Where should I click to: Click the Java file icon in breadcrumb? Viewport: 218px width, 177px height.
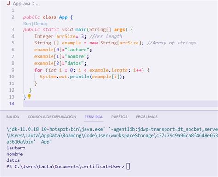point(9,3)
